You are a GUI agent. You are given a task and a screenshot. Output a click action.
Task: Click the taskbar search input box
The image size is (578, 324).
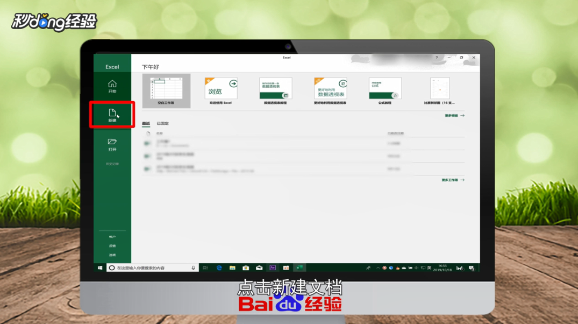tap(153, 268)
